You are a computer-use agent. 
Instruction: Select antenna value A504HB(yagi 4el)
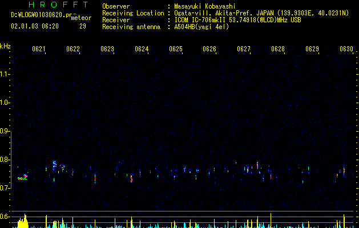point(201,27)
